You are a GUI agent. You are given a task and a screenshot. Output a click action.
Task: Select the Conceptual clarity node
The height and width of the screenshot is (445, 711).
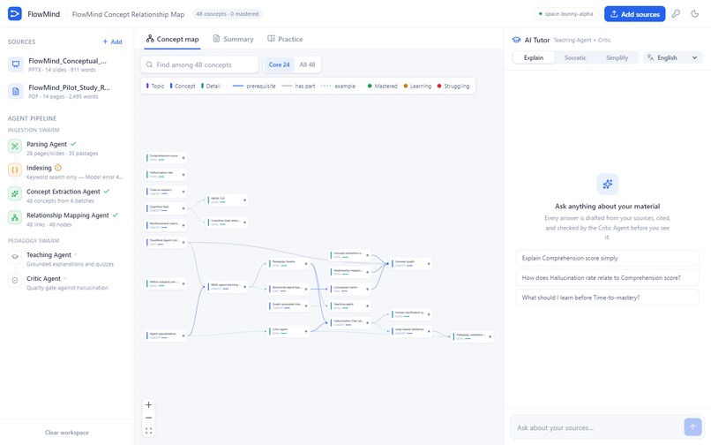349,289
